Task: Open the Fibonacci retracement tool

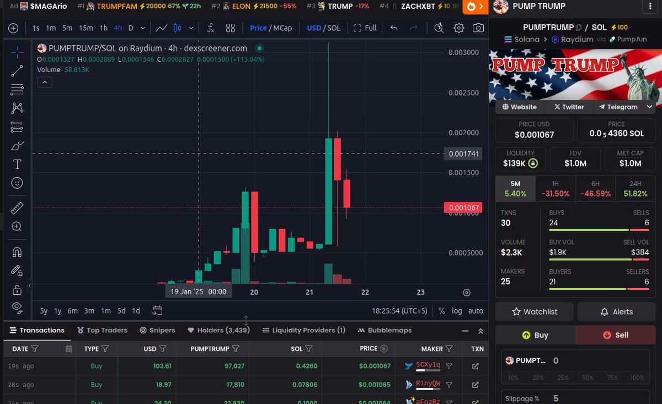Action: click(x=17, y=89)
